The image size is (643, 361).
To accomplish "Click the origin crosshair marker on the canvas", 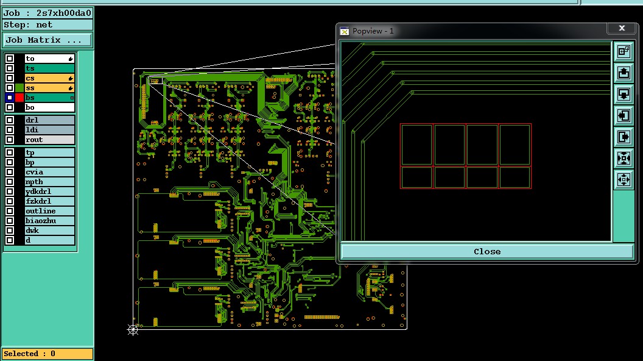I will coord(133,329).
